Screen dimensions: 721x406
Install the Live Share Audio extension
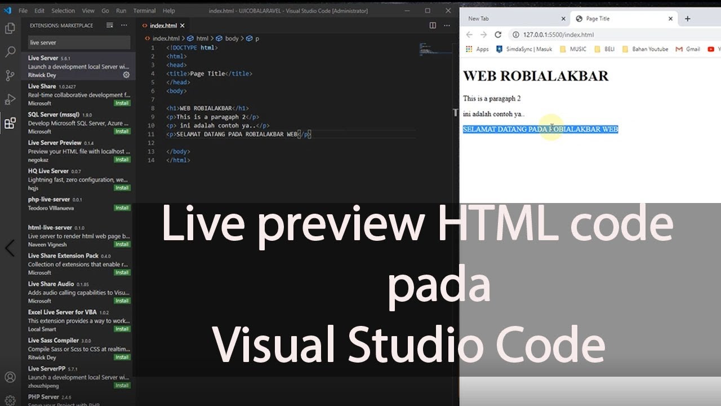tap(122, 301)
